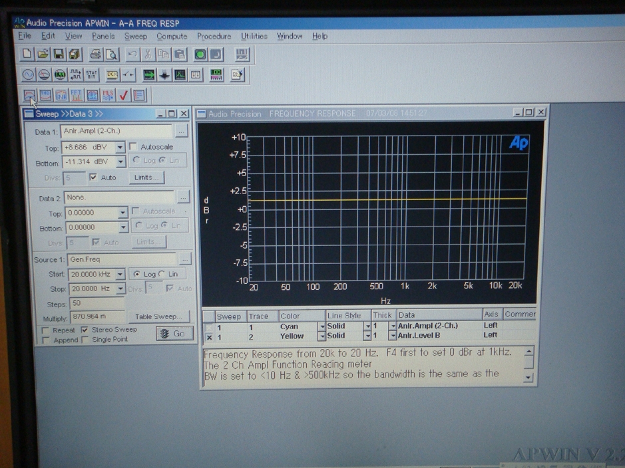
Task: Enable the Single Point checkbox
Action: tap(85, 340)
